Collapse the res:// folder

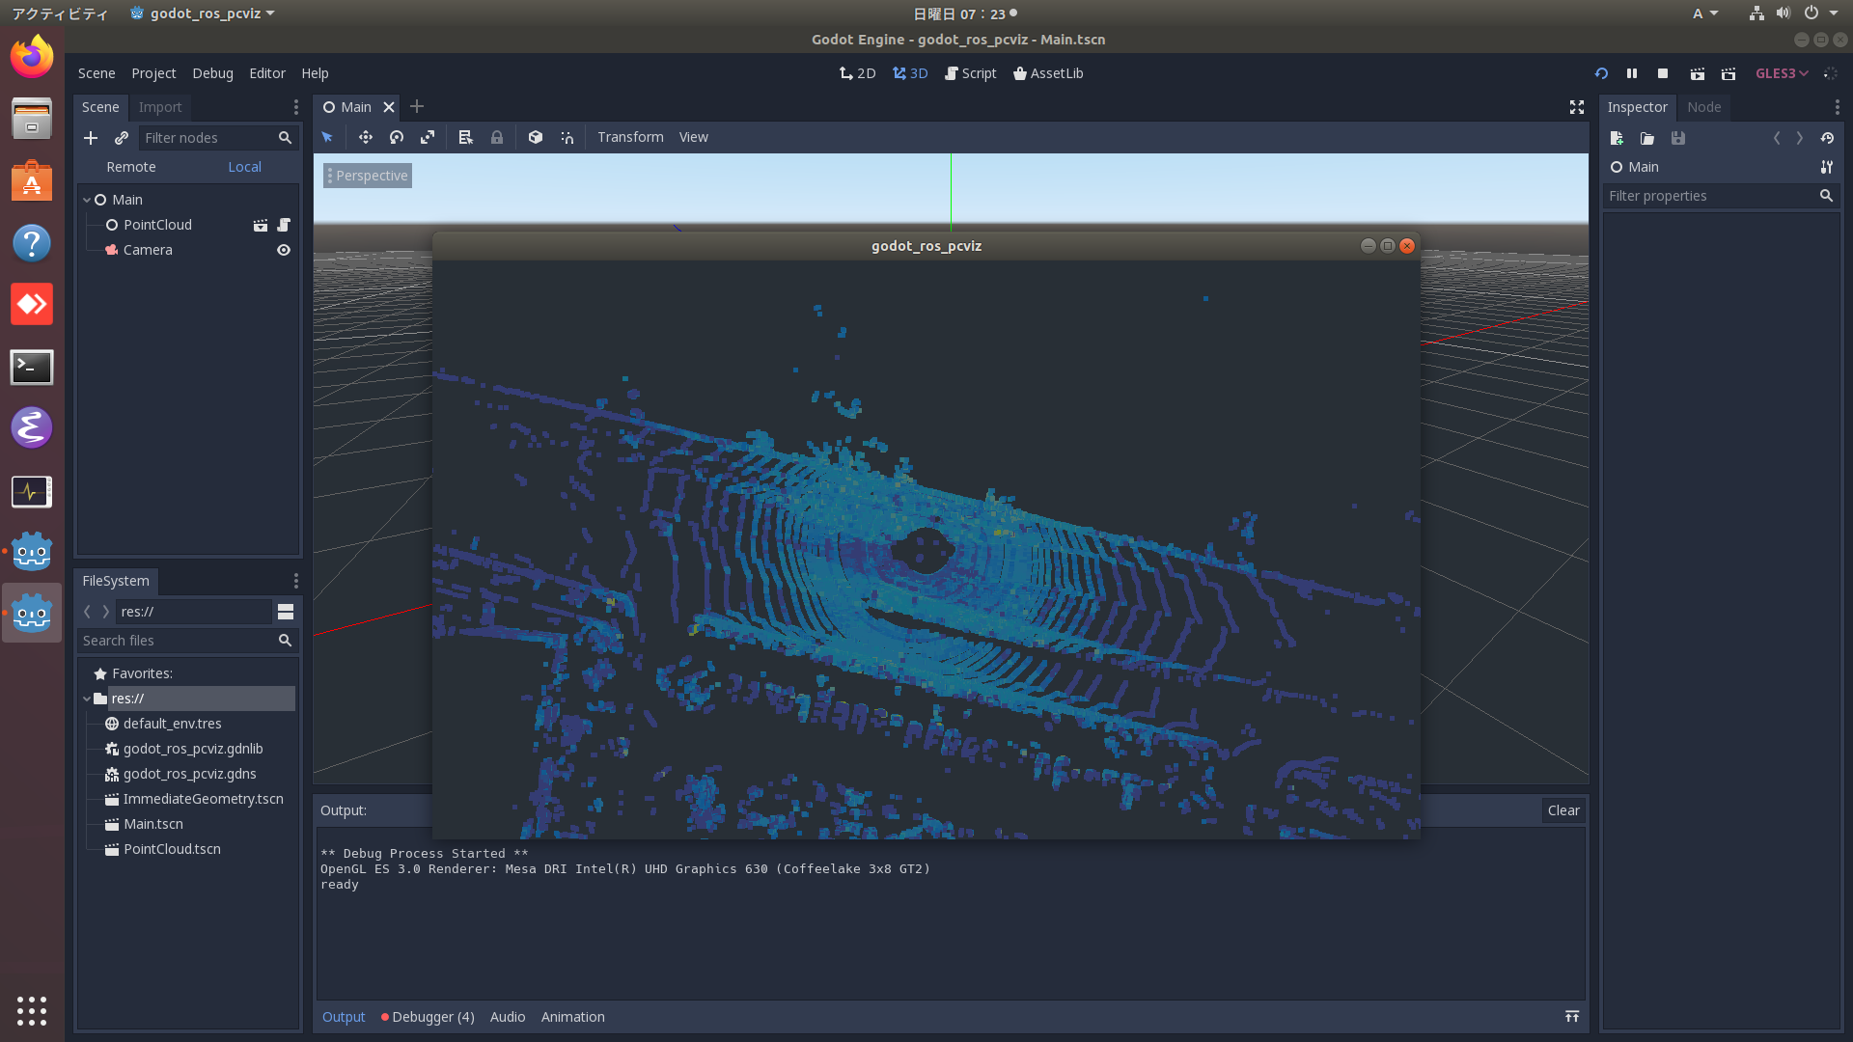[x=87, y=699]
